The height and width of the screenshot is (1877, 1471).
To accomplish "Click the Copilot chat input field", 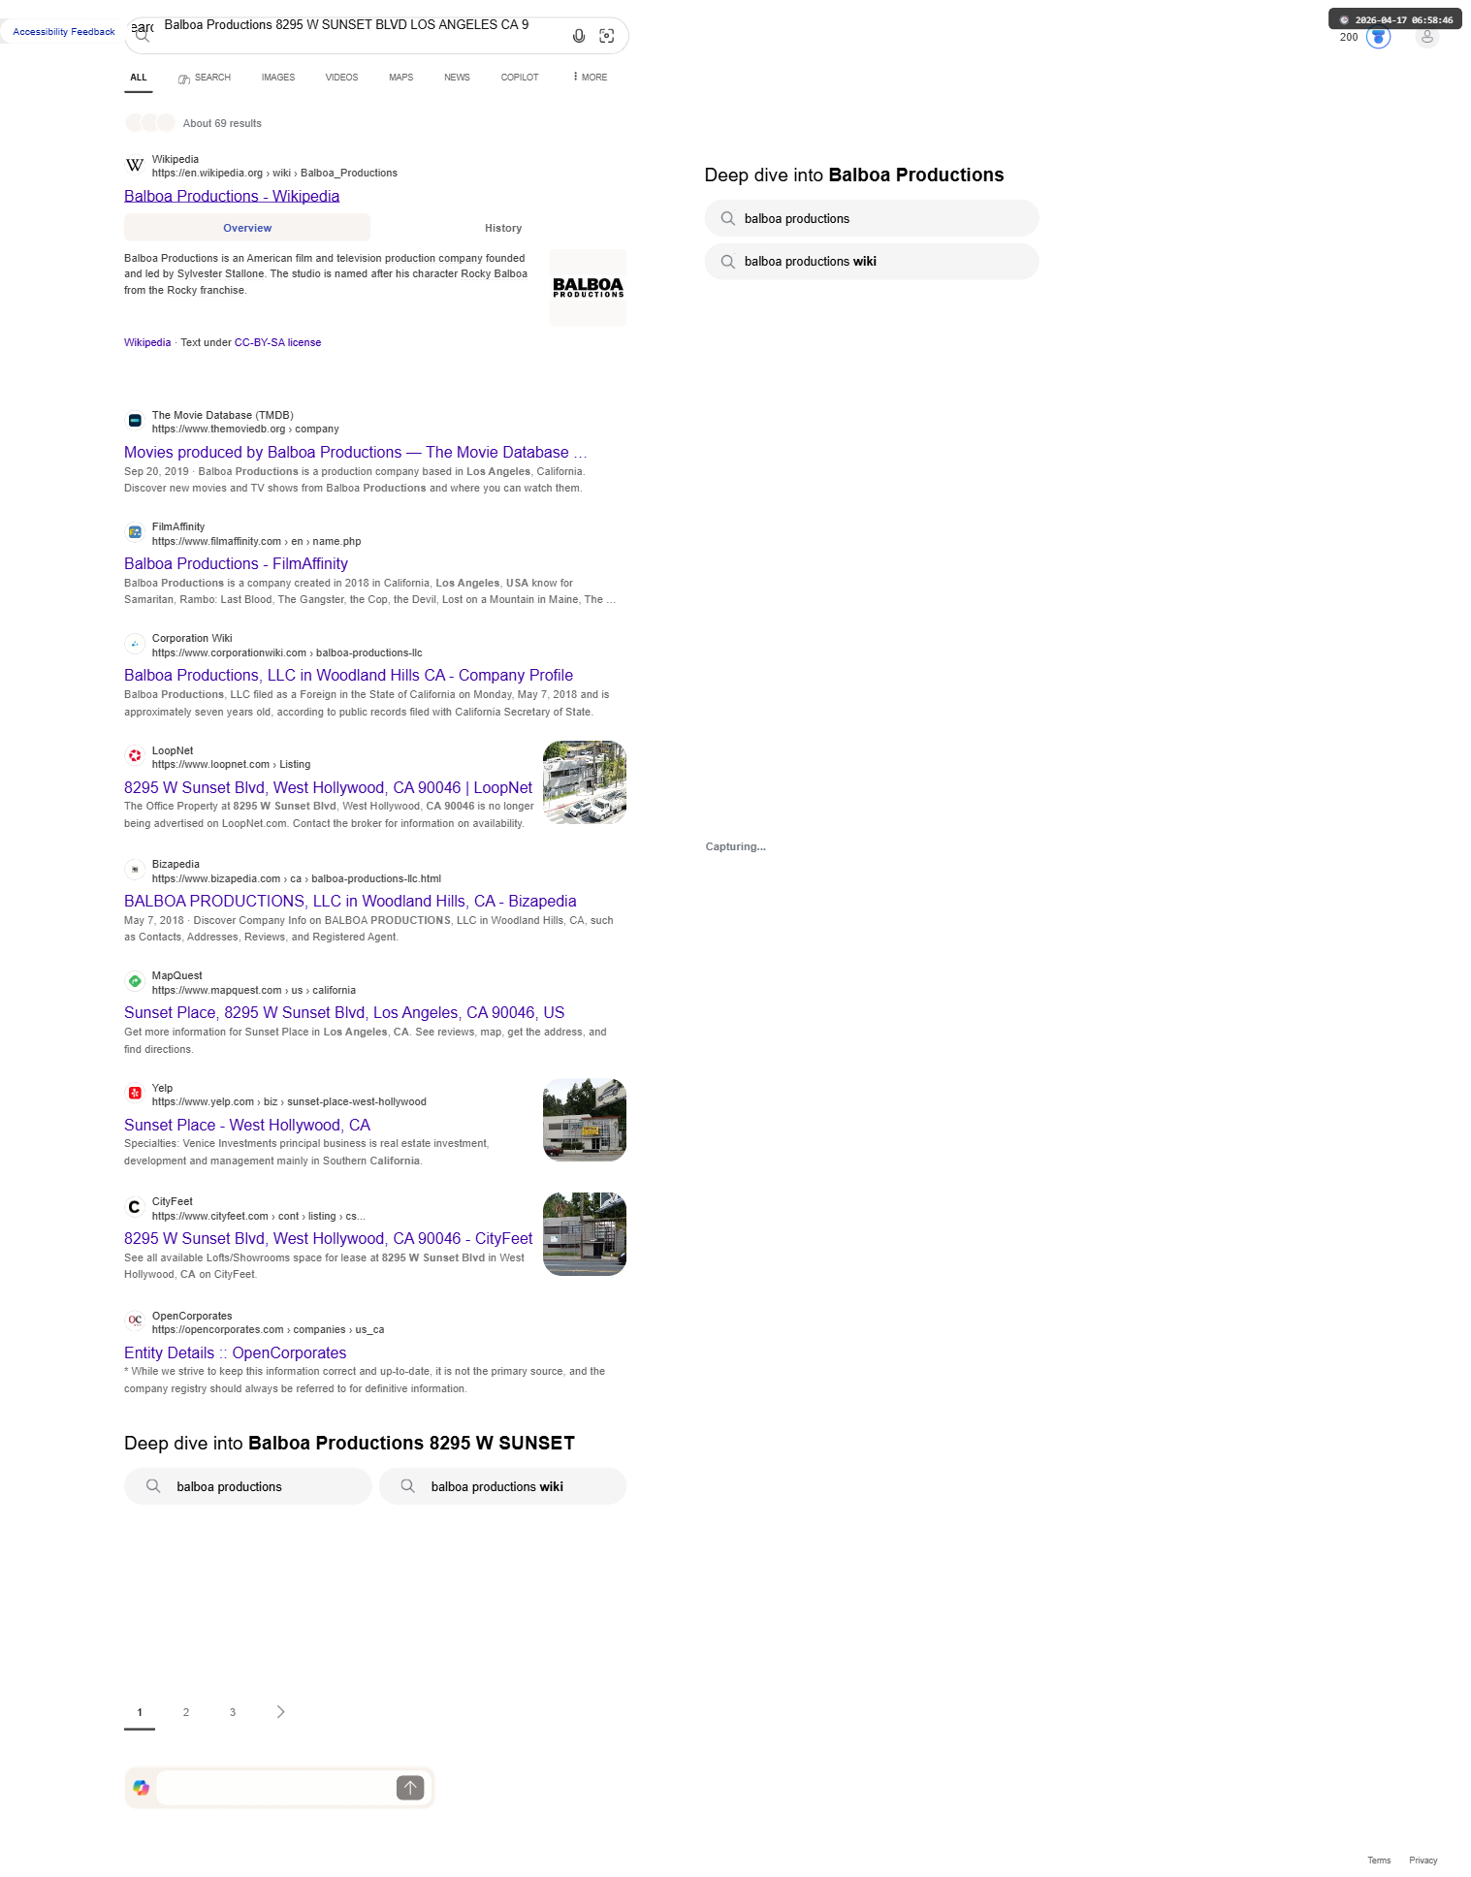I will tap(275, 1788).
